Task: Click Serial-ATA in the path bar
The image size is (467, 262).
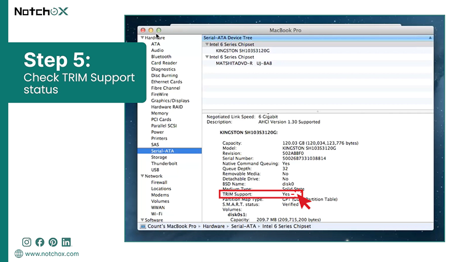Action: point(243,226)
